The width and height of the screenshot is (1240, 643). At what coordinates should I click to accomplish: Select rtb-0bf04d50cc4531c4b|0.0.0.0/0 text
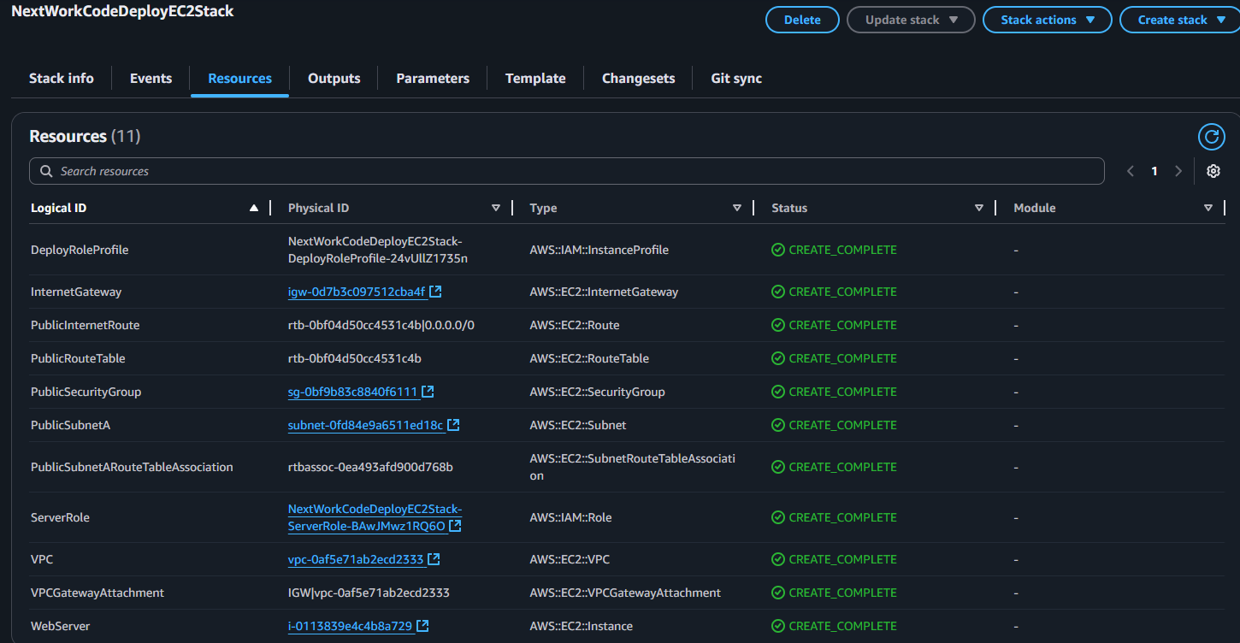pyautogui.click(x=381, y=325)
